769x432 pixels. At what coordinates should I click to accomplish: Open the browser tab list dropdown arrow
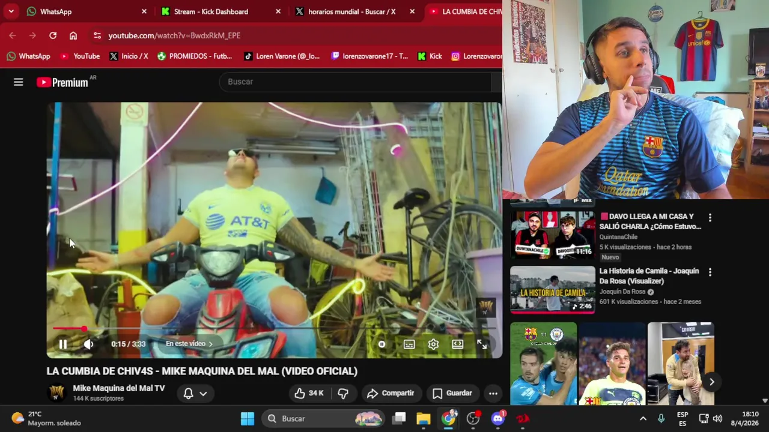11,11
